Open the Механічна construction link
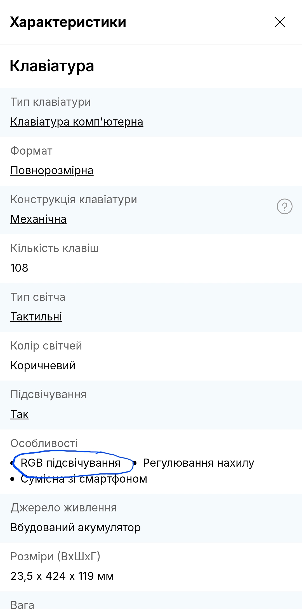Screen dimensions: 302x609 pos(38,219)
